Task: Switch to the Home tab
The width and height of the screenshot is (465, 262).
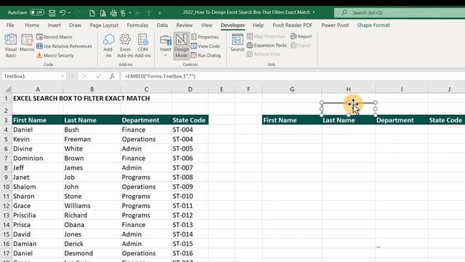Action: [x=32, y=25]
